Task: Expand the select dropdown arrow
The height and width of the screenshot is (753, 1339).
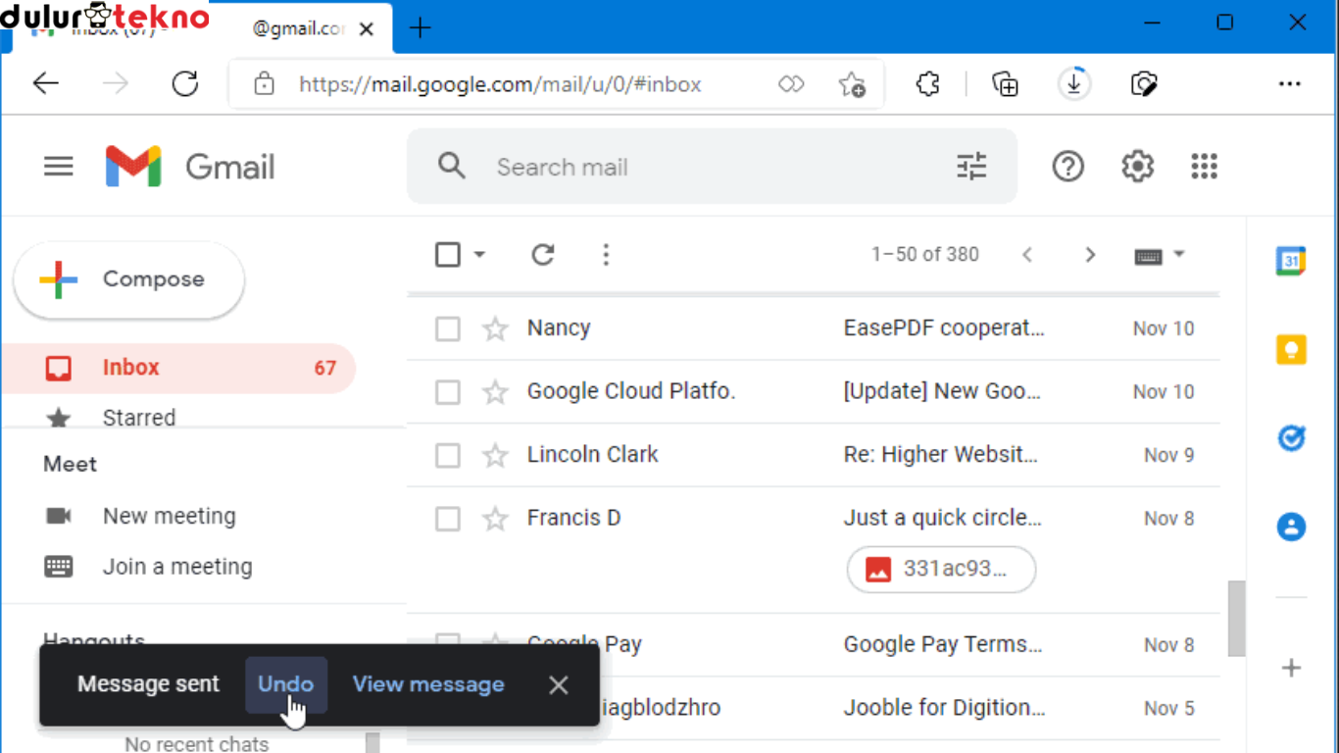Action: pos(479,255)
